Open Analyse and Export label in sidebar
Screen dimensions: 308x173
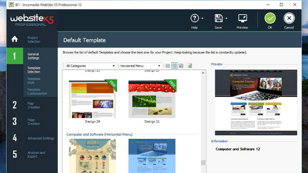tap(36, 155)
